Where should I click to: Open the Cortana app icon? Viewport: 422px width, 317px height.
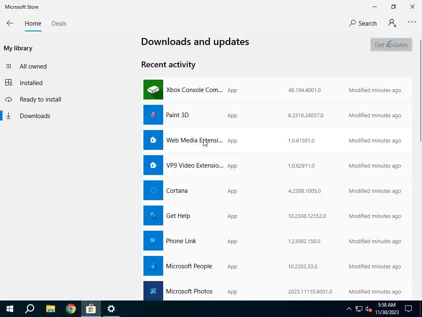coord(153,190)
